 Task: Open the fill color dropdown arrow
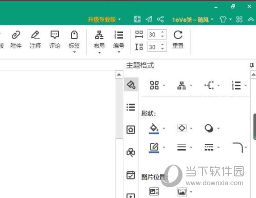pos(164,128)
